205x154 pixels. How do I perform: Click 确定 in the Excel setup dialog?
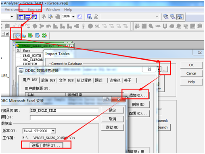(113, 110)
